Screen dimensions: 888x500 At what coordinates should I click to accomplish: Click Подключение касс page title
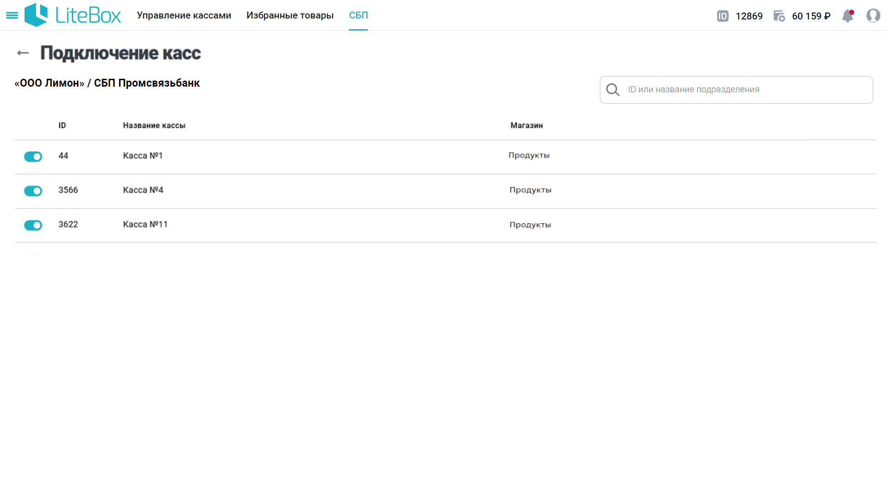120,53
